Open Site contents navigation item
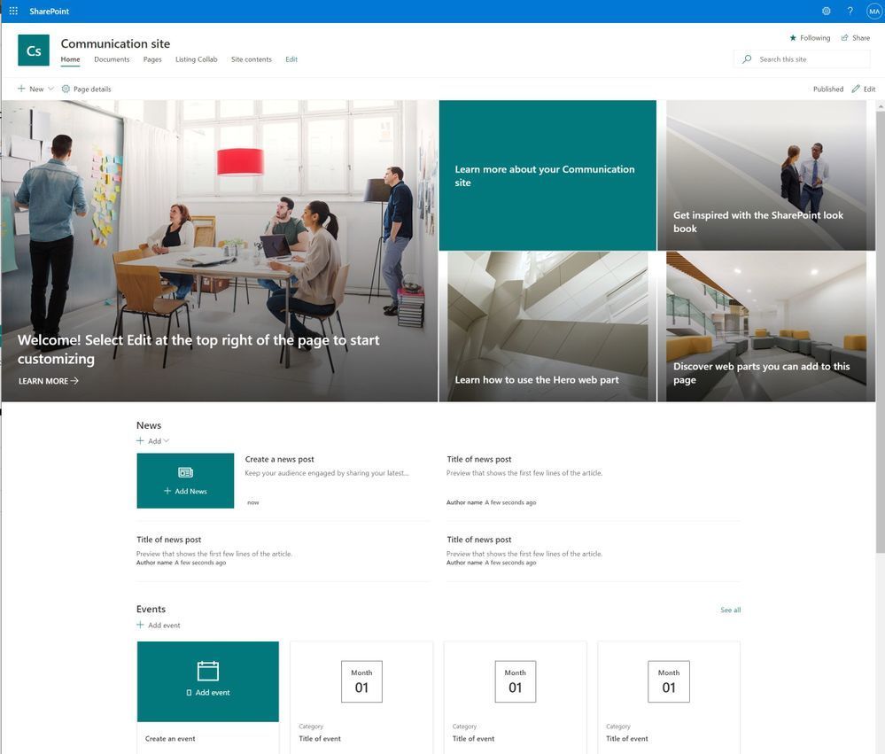The width and height of the screenshot is (885, 754). tap(252, 59)
